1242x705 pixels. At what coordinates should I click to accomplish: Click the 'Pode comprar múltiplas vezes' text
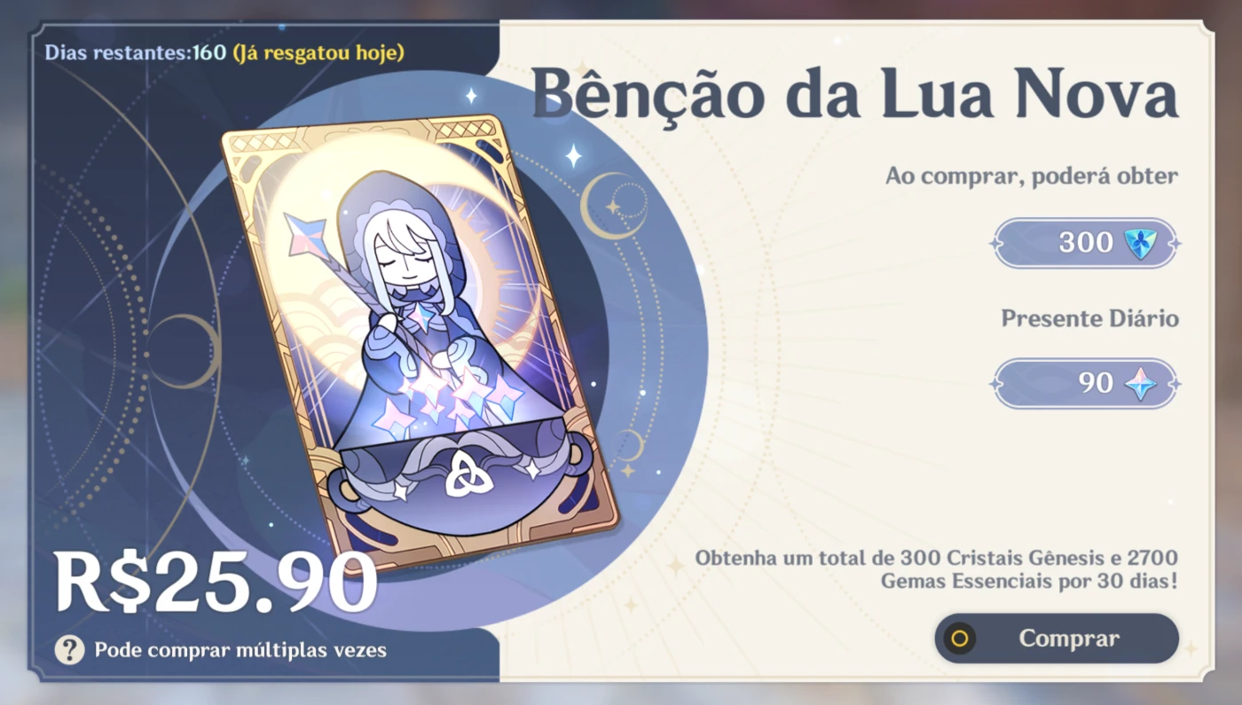coord(240,650)
